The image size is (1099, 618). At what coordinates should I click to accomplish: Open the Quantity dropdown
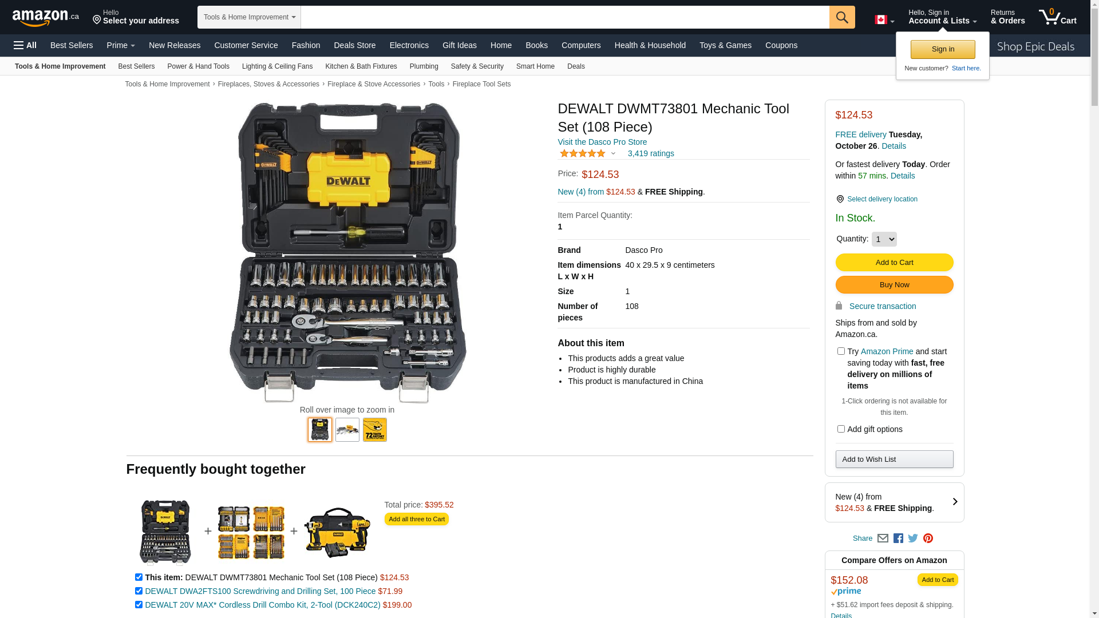(x=884, y=239)
